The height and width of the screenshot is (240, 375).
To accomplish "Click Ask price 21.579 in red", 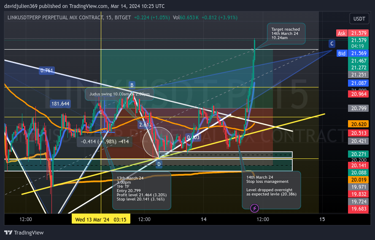I will 358,33.
